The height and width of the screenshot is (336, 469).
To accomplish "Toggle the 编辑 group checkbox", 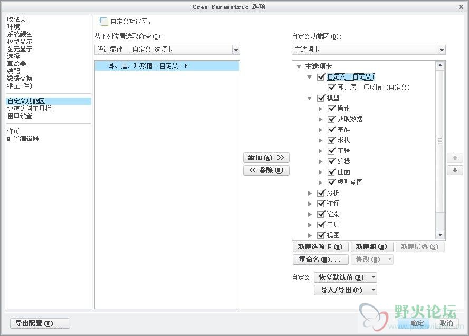I will click(331, 161).
